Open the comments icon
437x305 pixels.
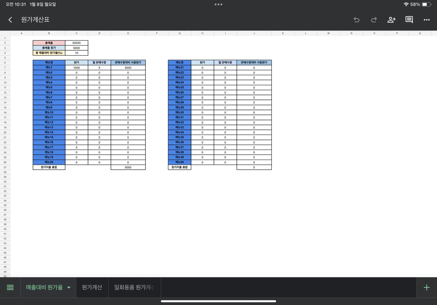[x=409, y=20]
